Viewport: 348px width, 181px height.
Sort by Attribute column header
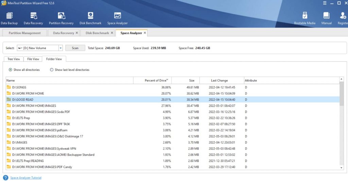291,80
